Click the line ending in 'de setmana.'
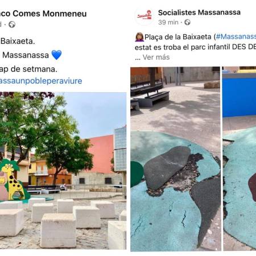 coord(28,69)
